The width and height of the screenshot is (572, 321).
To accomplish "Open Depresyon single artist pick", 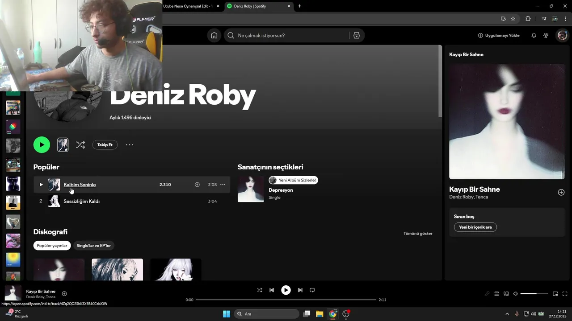I will (281, 190).
